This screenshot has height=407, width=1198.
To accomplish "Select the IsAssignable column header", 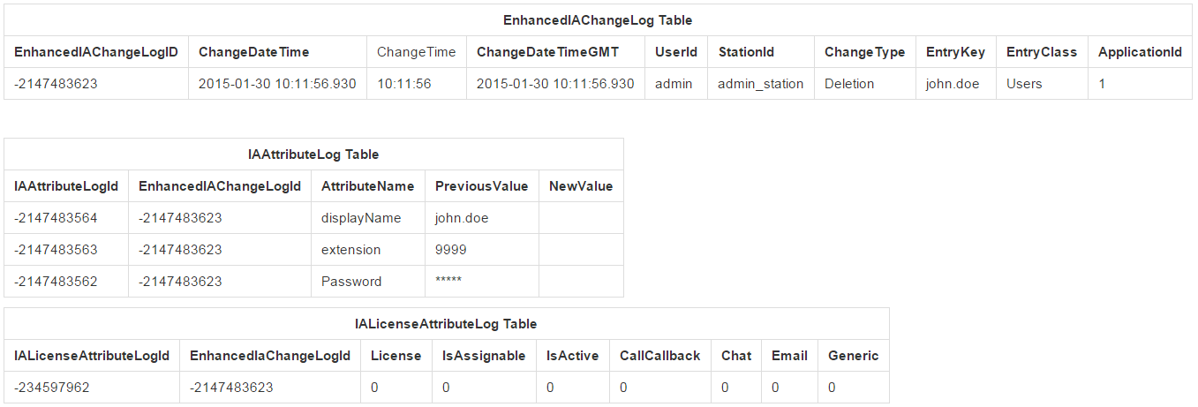I will [484, 356].
